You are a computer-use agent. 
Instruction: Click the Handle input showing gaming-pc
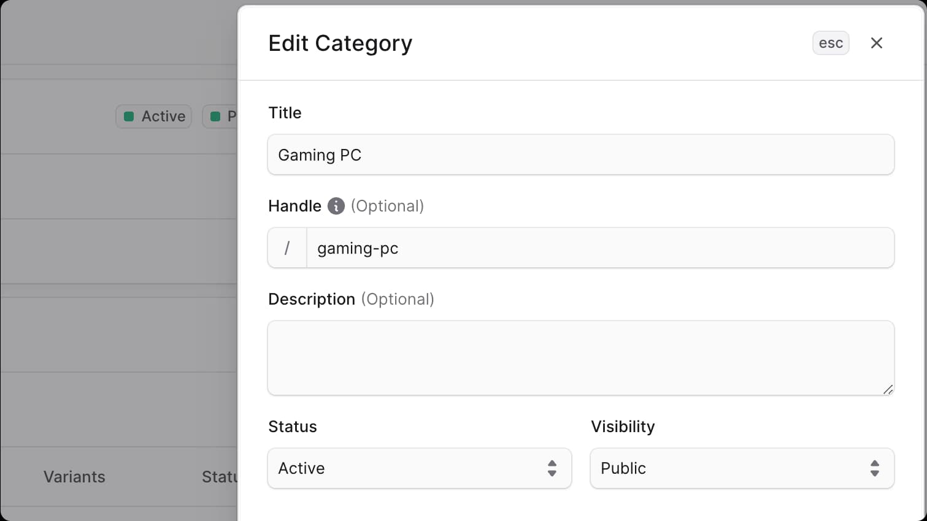(600, 248)
